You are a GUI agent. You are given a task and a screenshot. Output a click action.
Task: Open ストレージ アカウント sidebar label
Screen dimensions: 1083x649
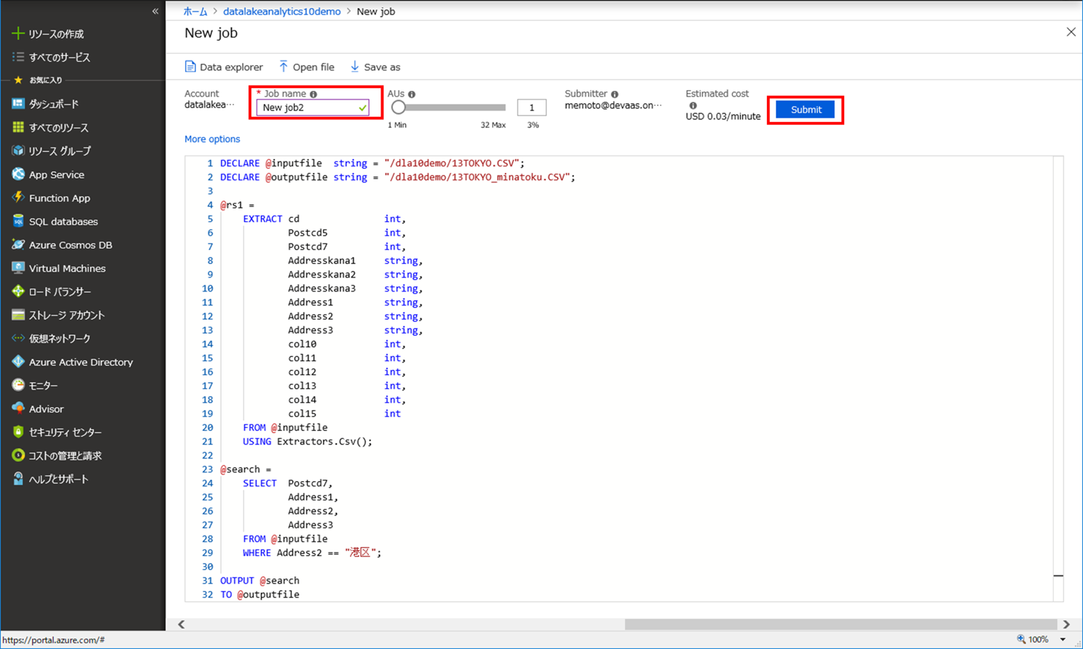(67, 315)
